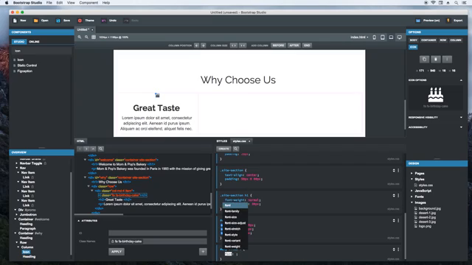This screenshot has height=265, width=472.
Task: Click the component search field
Action: (42, 51)
